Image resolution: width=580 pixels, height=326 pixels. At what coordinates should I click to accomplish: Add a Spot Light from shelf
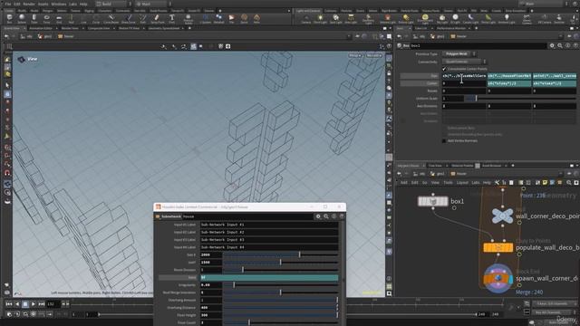tap(336, 18)
